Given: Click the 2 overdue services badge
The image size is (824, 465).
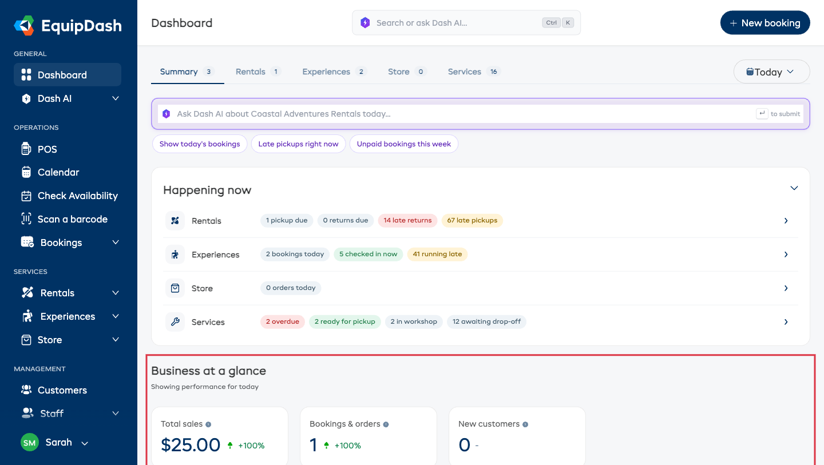Looking at the screenshot, I should (283, 322).
